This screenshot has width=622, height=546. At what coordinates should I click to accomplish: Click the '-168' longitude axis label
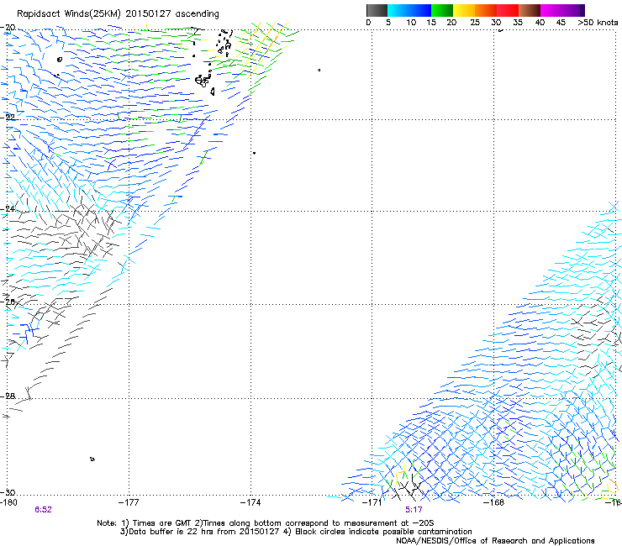[x=494, y=503]
